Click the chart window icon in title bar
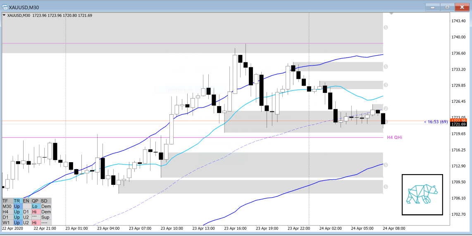 click(5, 7)
